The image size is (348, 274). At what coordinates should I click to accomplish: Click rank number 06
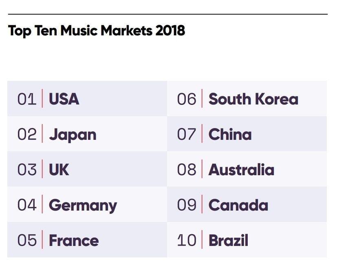[x=187, y=99]
